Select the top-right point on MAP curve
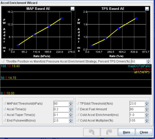Image resolution: width=155 pixels, height=139 pixels. point(62,18)
